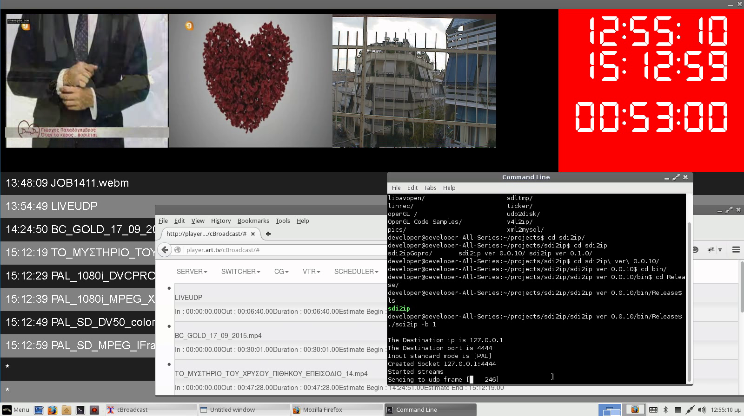744x416 pixels.
Task: Click the workspace switcher in the panel
Action: [x=610, y=410]
